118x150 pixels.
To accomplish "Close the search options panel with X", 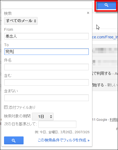I will [x=88, y=13].
